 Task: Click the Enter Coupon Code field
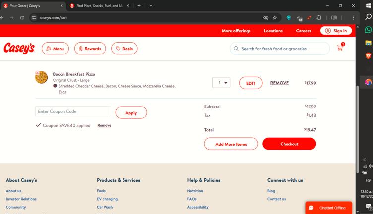(73, 111)
